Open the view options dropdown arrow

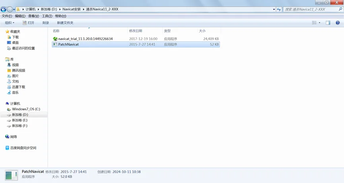(x=319, y=23)
